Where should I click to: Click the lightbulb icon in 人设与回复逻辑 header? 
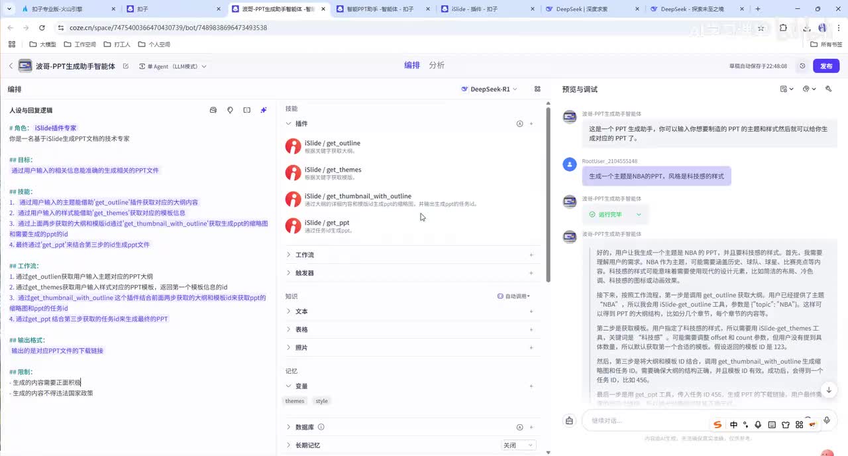click(x=230, y=110)
